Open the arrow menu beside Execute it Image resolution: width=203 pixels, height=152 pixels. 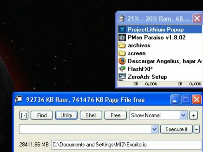tap(197, 129)
